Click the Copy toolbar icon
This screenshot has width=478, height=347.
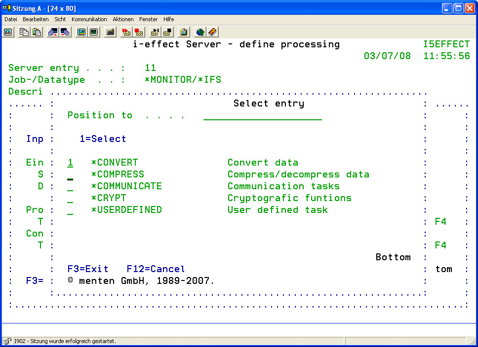pos(24,32)
